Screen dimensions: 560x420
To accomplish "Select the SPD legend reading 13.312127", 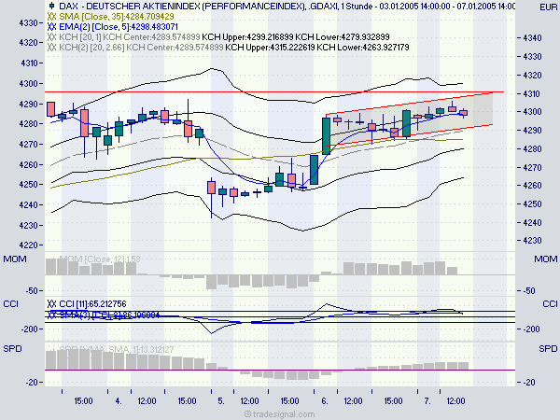I will click(x=117, y=349).
